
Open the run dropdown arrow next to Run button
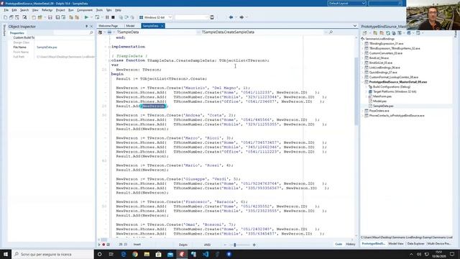pos(91,17)
